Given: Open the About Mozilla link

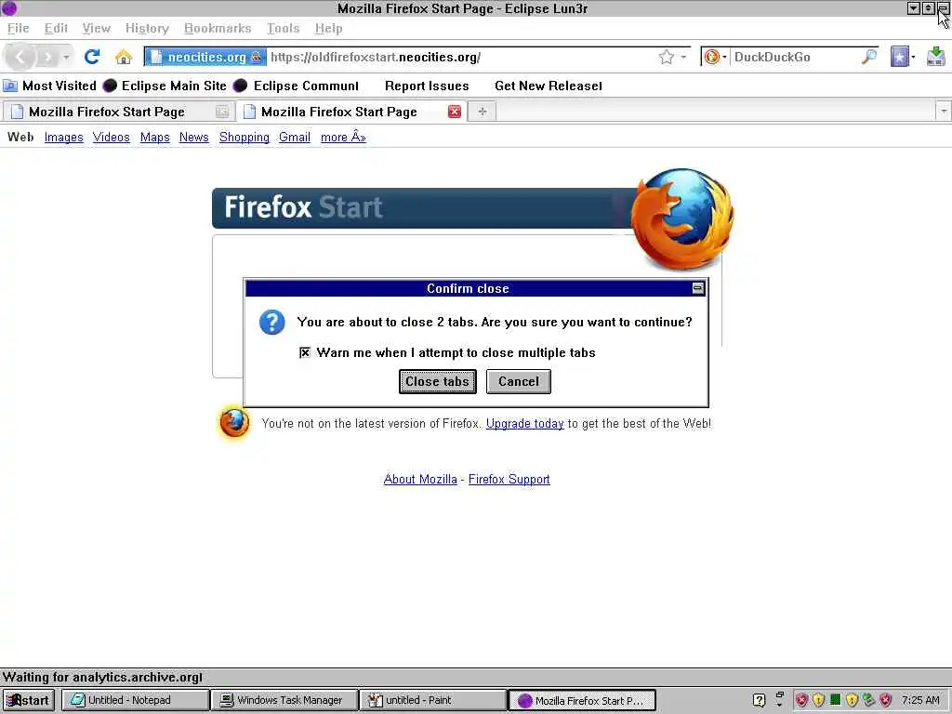Looking at the screenshot, I should point(420,479).
